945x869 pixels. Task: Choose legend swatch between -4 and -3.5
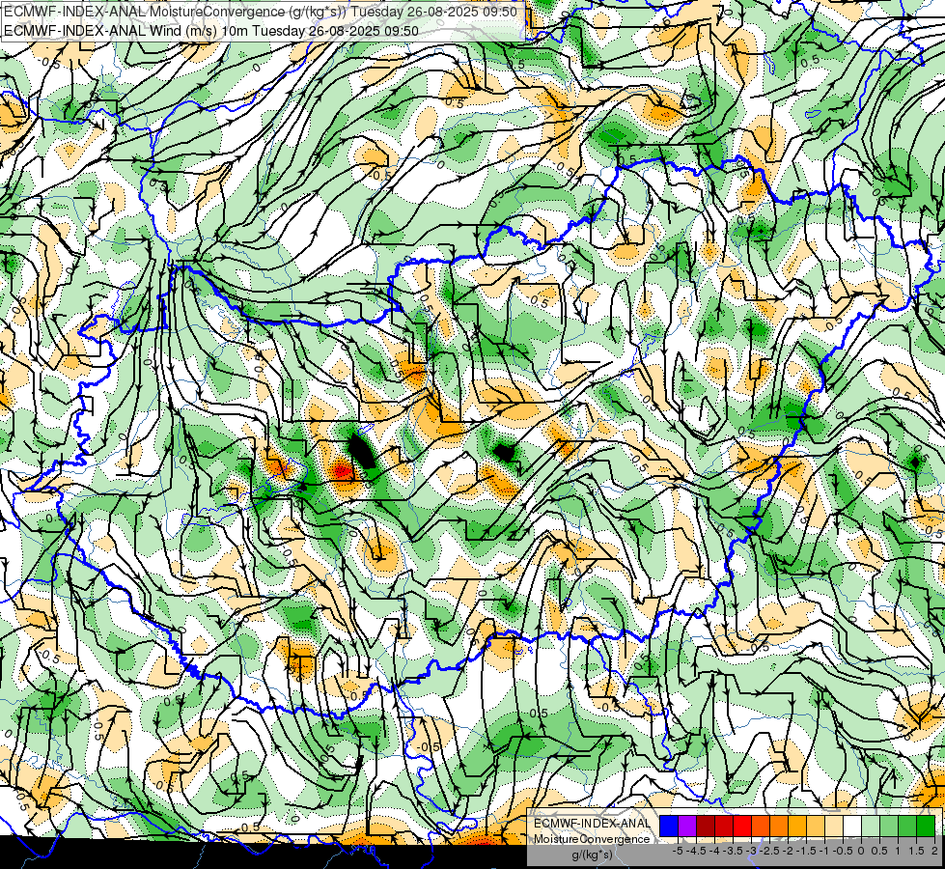point(724,827)
